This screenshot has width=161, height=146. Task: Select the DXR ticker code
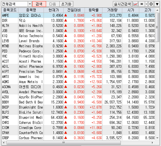[5, 20]
